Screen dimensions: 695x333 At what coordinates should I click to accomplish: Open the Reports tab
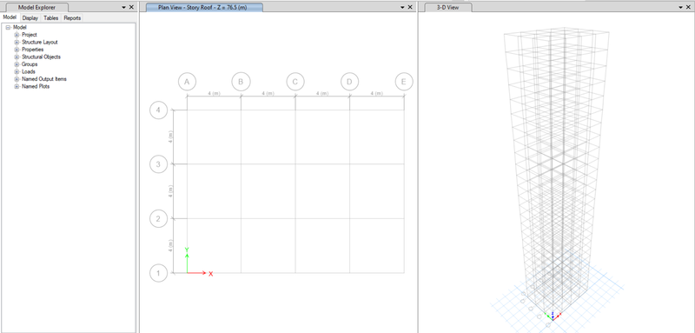(x=72, y=18)
